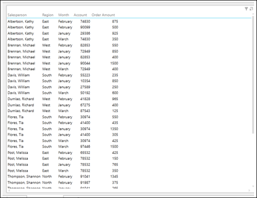Click account 55223 for Davis, William
Viewport: 257px width, 198px height.
[85, 75]
